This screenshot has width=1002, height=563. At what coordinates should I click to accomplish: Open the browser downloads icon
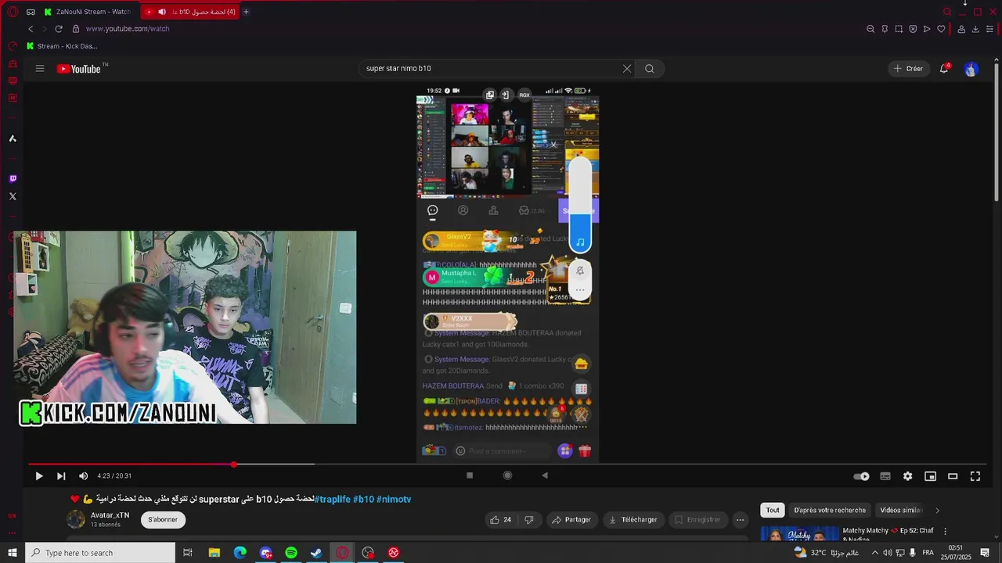pyautogui.click(x=975, y=29)
